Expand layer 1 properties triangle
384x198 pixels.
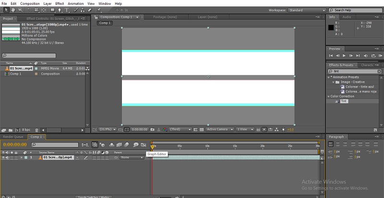pyautogui.click(x=22, y=158)
